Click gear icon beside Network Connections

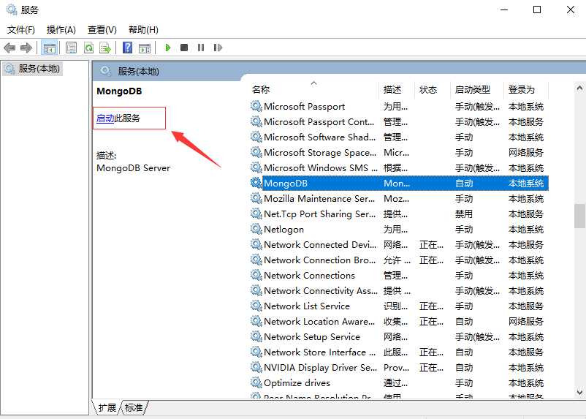tap(256, 276)
